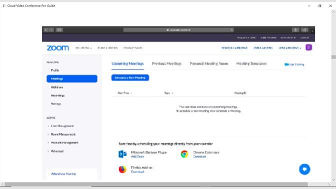
Task: Click the Microsoft Outlook icon
Action: pyautogui.click(x=122, y=154)
